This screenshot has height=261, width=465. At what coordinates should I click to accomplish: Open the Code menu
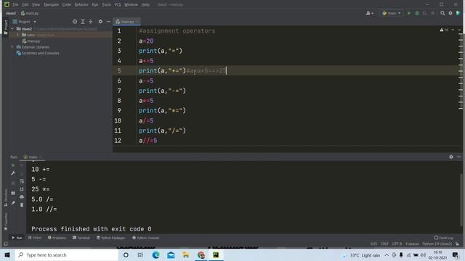pos(66,5)
